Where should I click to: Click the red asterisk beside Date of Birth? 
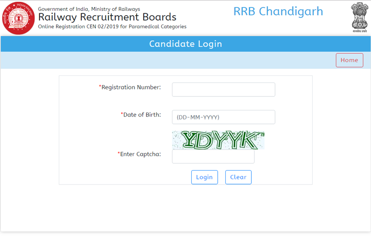[x=122, y=114]
